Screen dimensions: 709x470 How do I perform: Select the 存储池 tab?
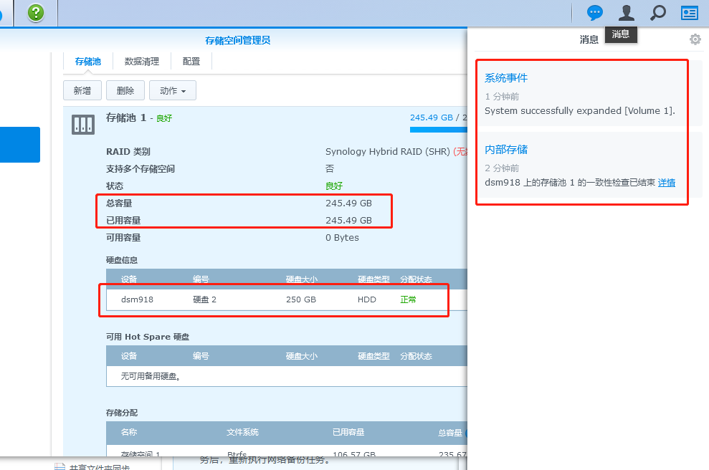coord(87,62)
